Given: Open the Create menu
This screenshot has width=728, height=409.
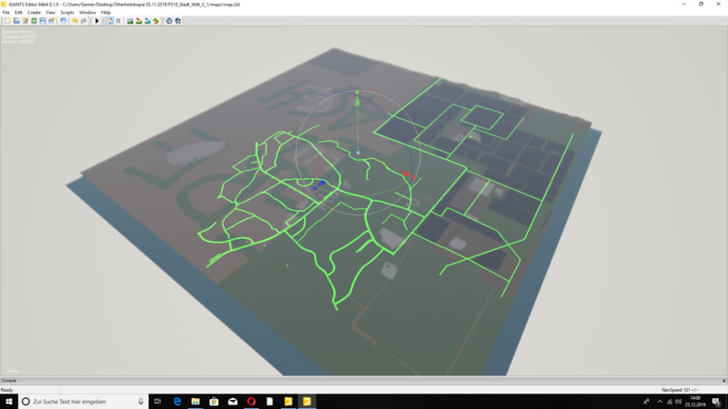Looking at the screenshot, I should [34, 12].
